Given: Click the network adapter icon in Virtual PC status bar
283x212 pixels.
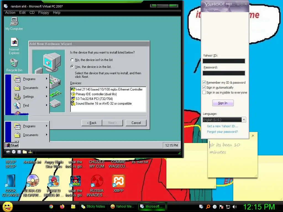Looking at the screenshot, I should [x=30, y=152].
